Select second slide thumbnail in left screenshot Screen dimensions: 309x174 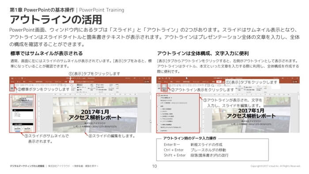(23, 114)
